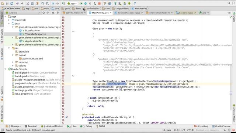The height and width of the screenshot is (133, 236).
Task: Click the Hide Project panel icon
Action: 58,13
